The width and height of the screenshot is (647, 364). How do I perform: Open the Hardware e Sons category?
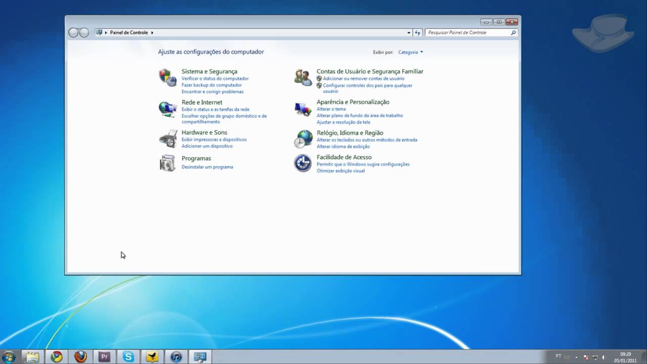204,132
